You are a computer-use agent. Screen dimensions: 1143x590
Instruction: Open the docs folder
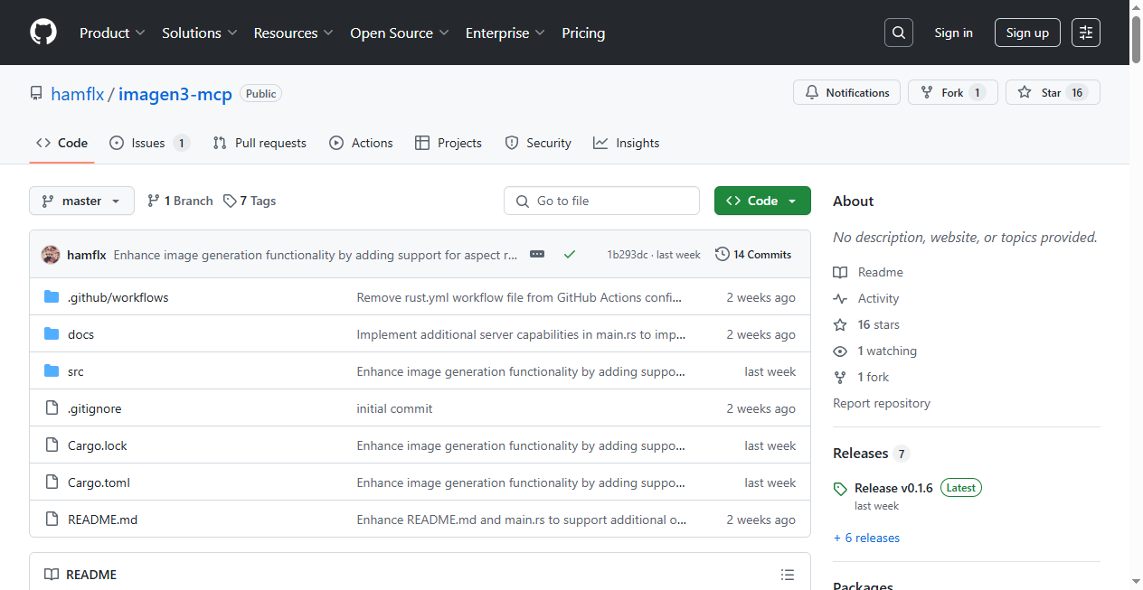[80, 334]
